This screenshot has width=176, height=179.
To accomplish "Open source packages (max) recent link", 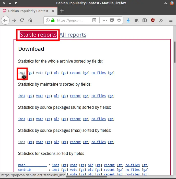I will pos(75,142).
